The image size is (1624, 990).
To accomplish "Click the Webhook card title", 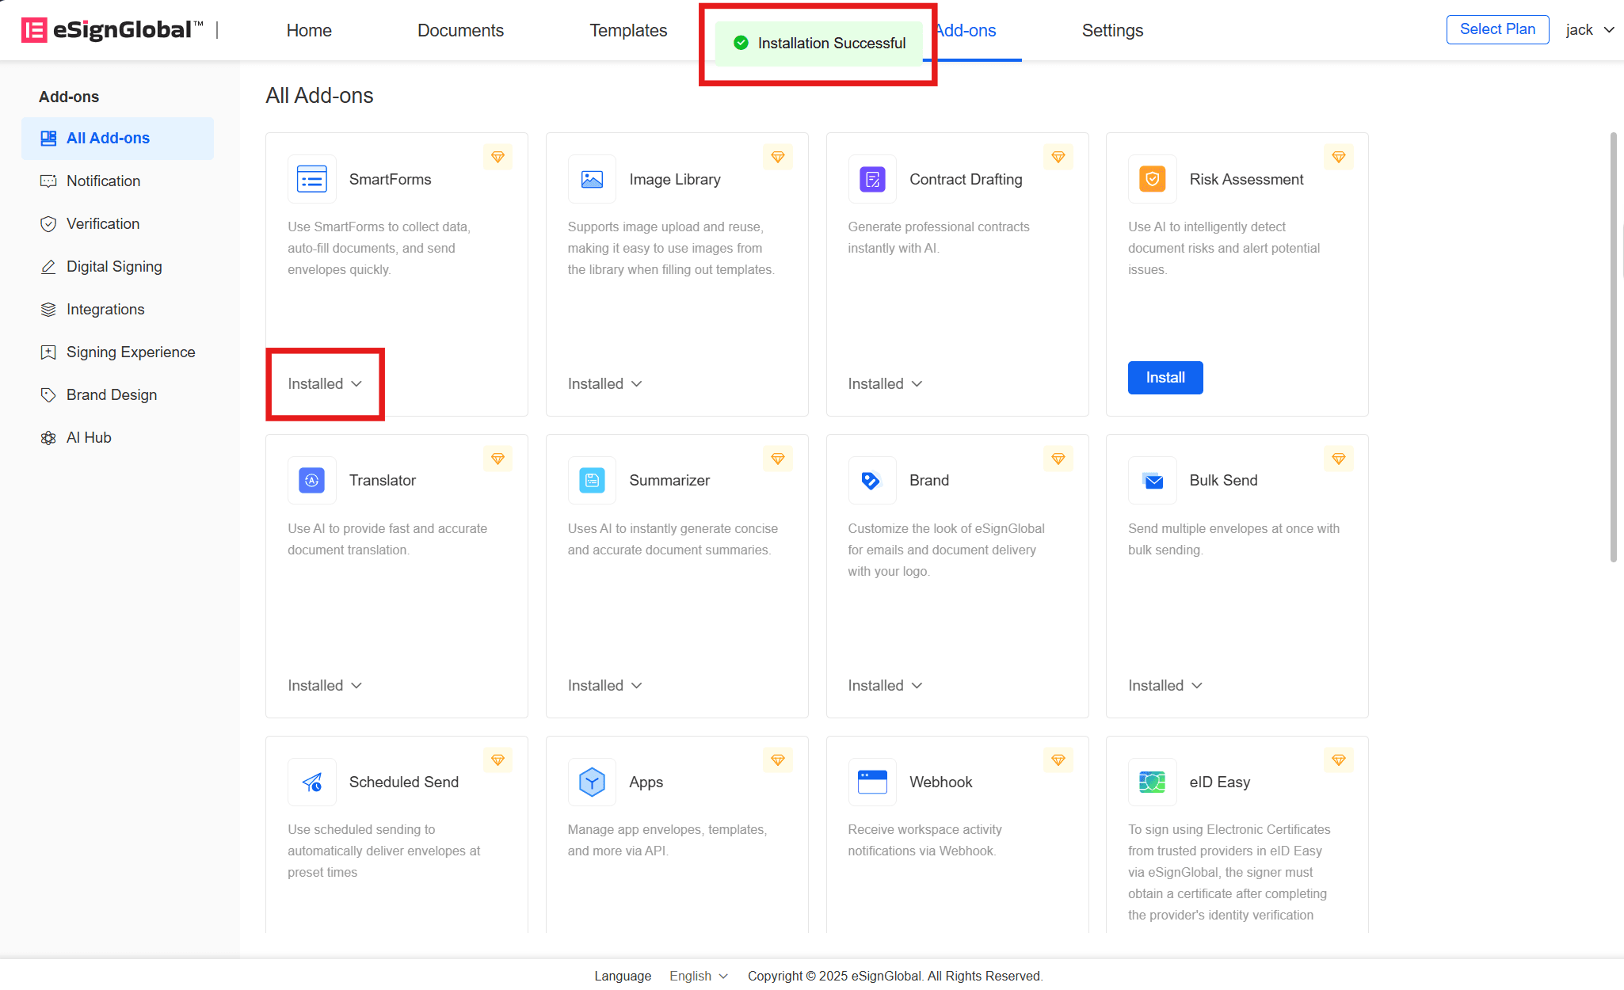I will click(940, 782).
